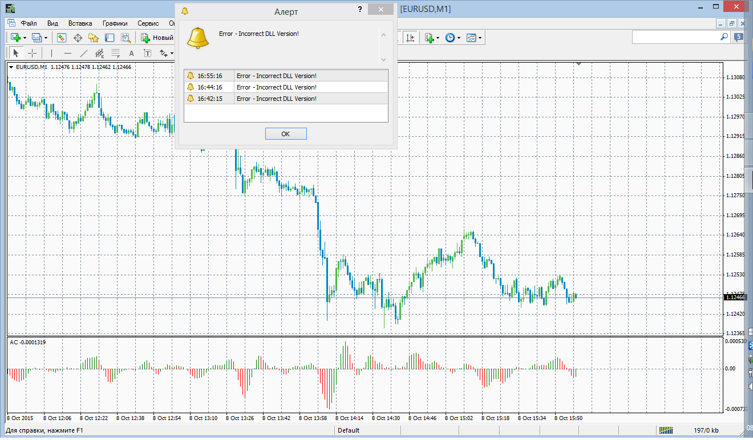Expand the Templates dropdown arrow
The height and width of the screenshot is (440, 753).
tap(480, 38)
